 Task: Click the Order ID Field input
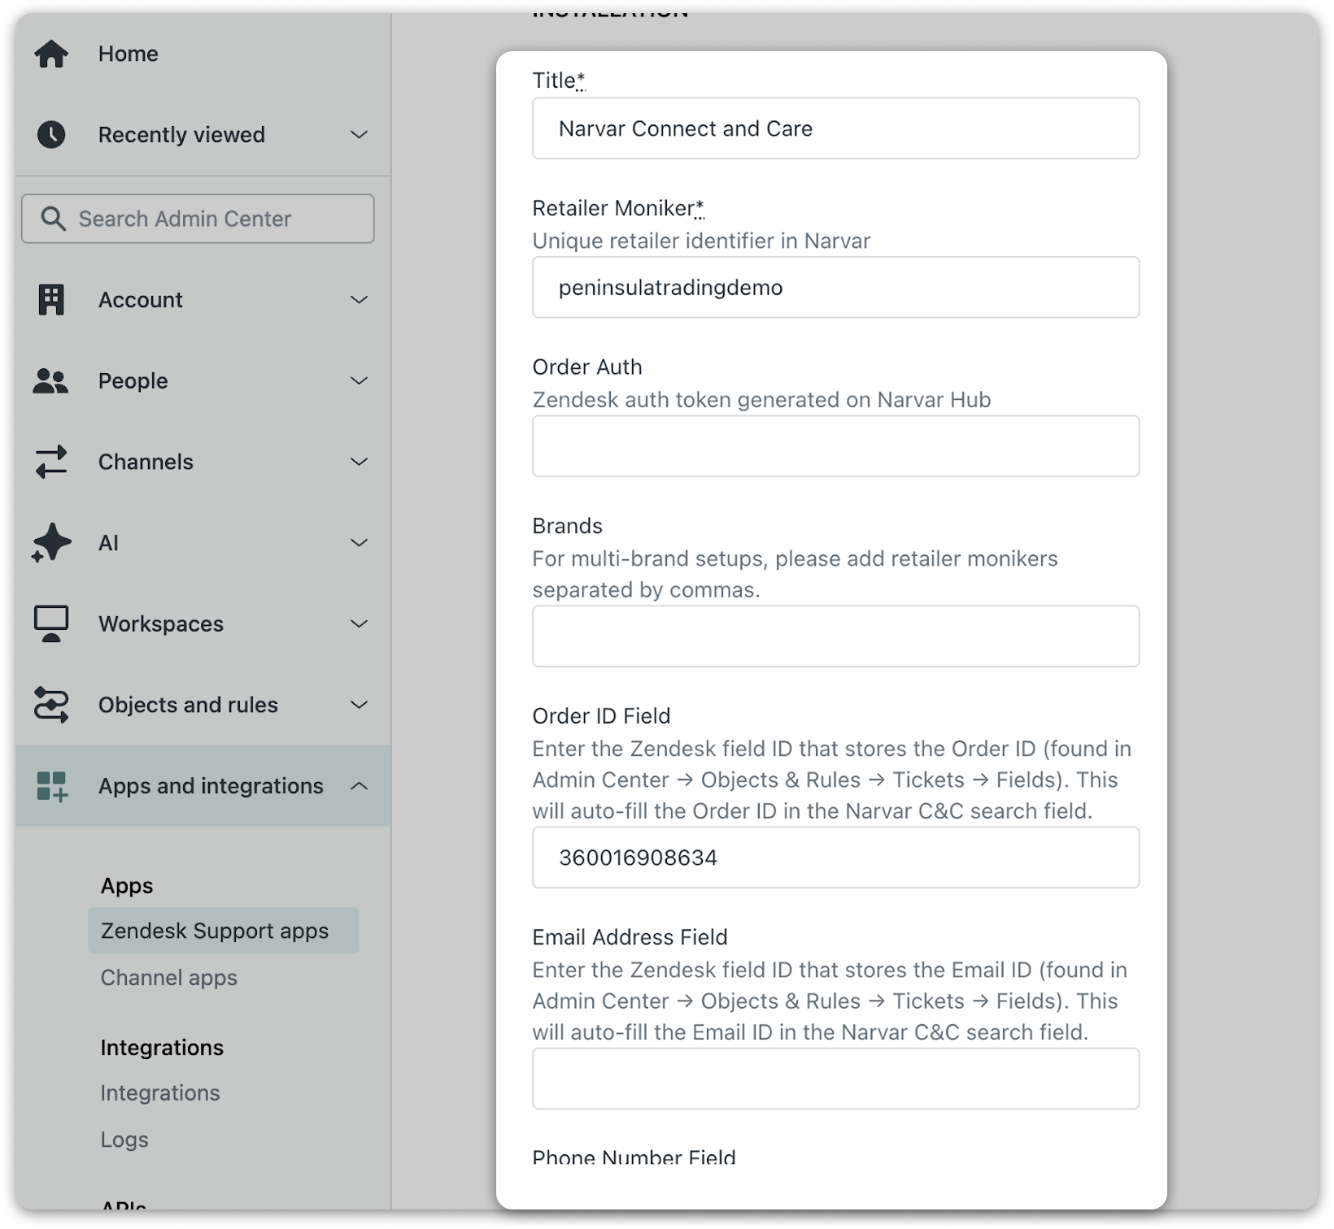point(835,858)
